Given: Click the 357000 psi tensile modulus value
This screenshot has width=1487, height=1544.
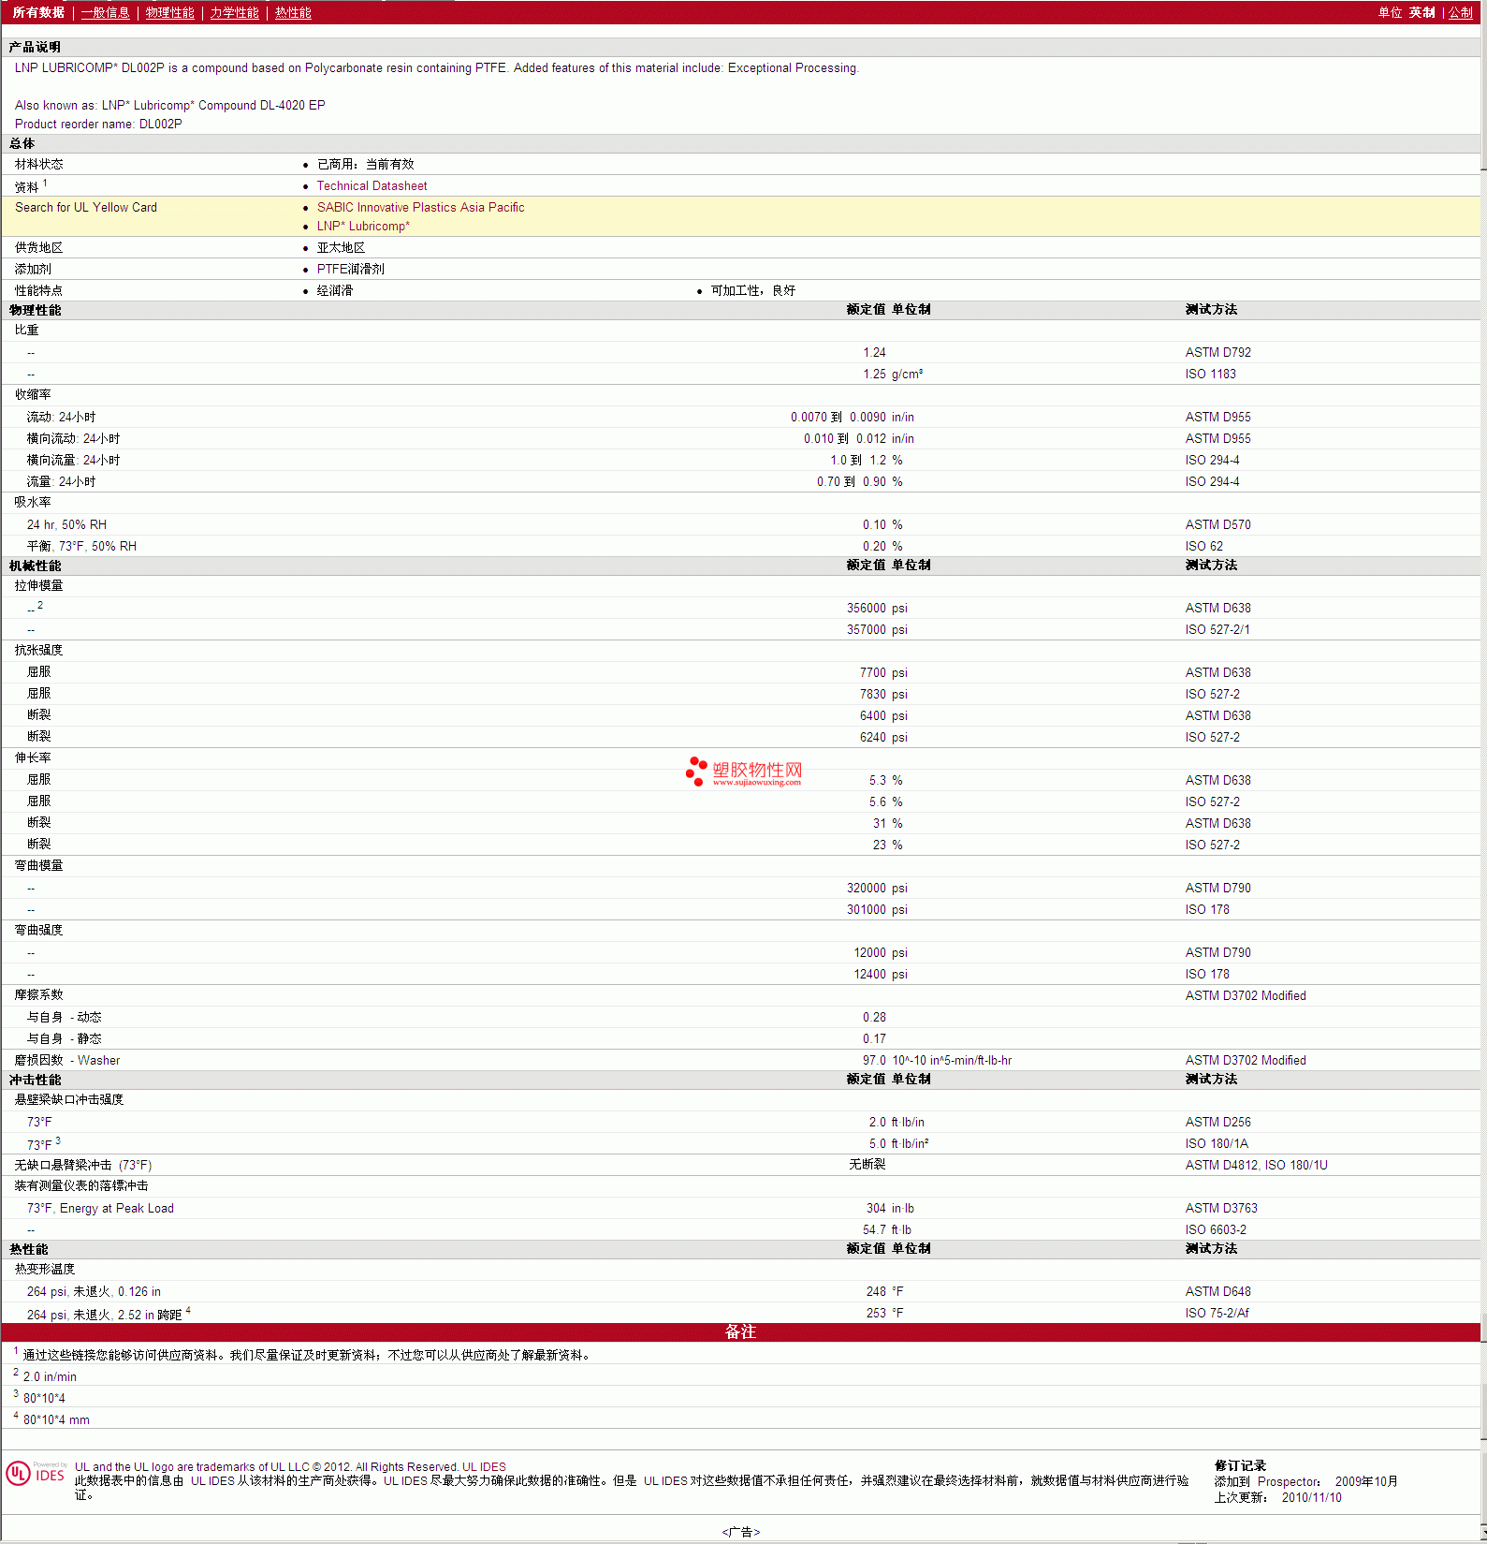Looking at the screenshot, I should coord(877,630).
